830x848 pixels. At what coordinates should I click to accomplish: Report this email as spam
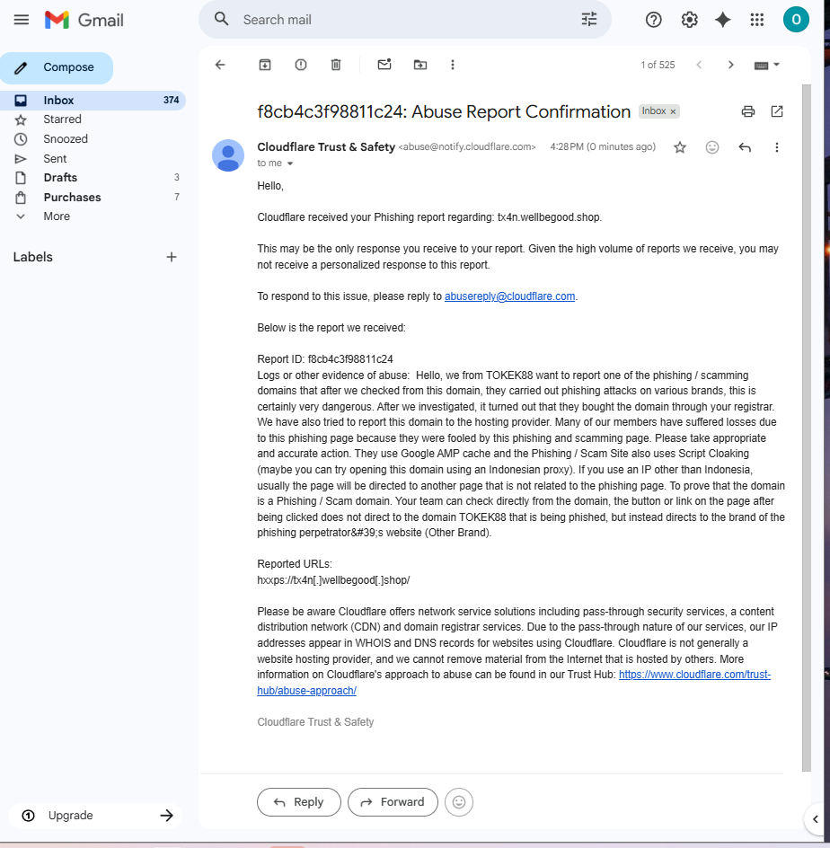(x=301, y=65)
